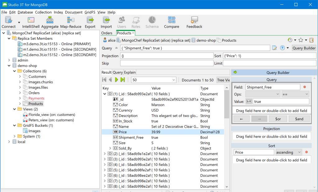Click the results table vertical scrollbar

tap(226, 104)
